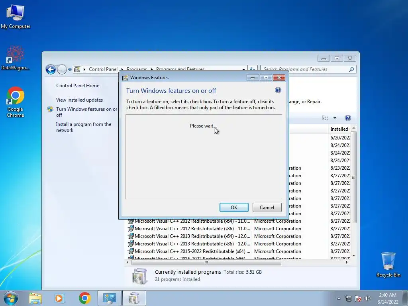
Task: Open Action Center flag icon
Action: 358,298
